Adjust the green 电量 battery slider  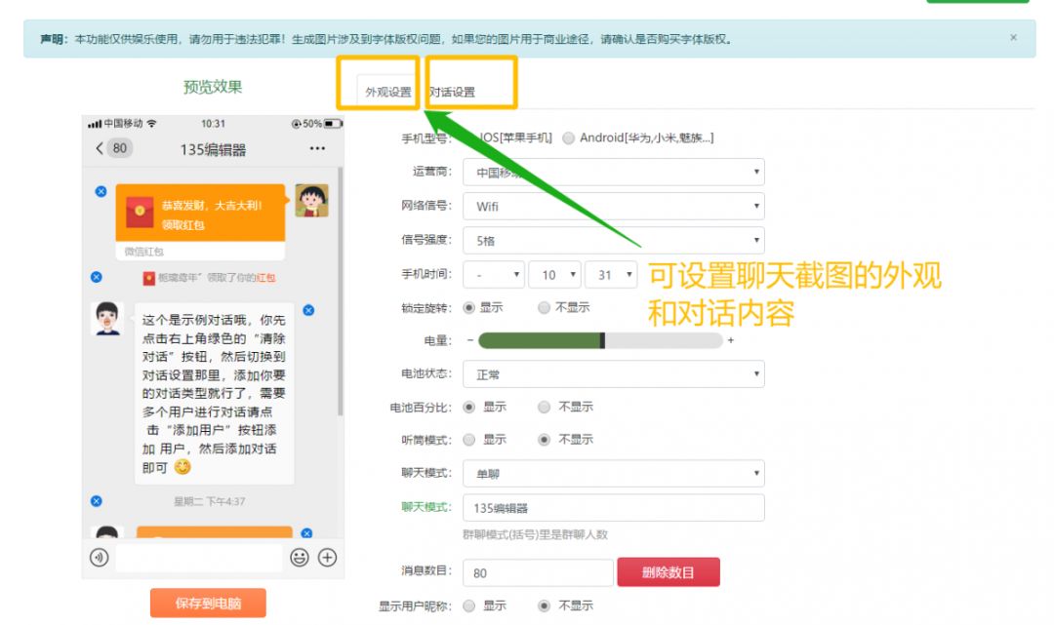tap(600, 340)
